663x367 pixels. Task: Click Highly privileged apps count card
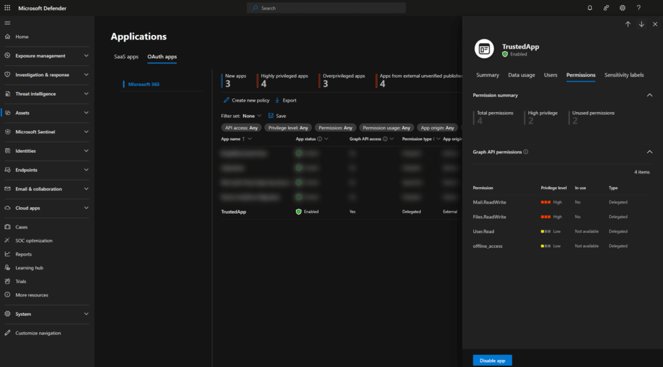coord(283,80)
